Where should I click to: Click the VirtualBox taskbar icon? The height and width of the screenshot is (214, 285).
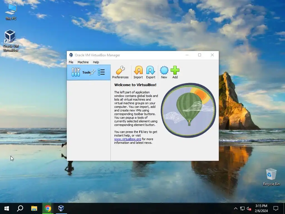point(61,208)
